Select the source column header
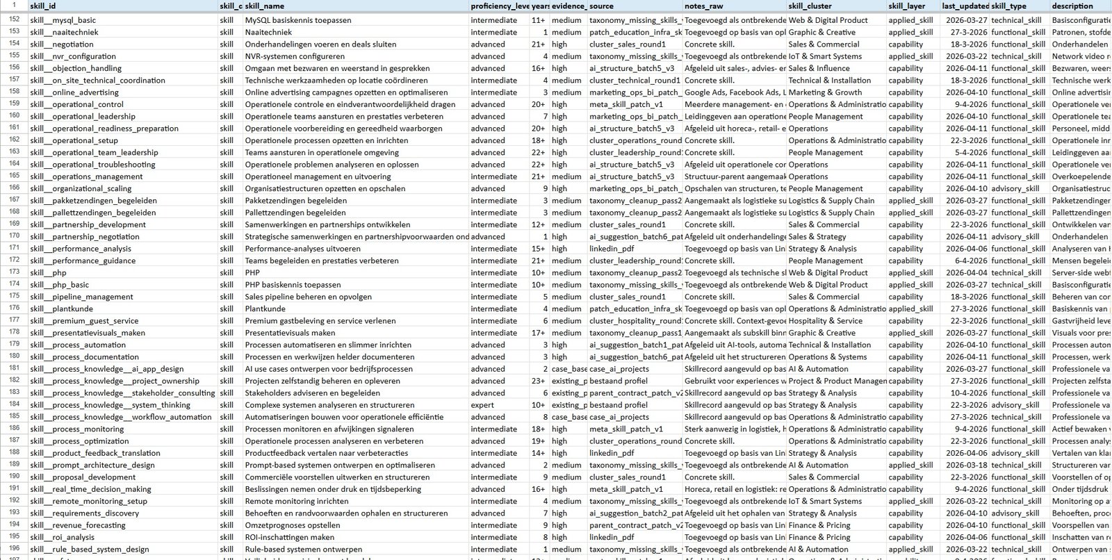Viewport: 1112px width, 560px height. pyautogui.click(x=635, y=6)
